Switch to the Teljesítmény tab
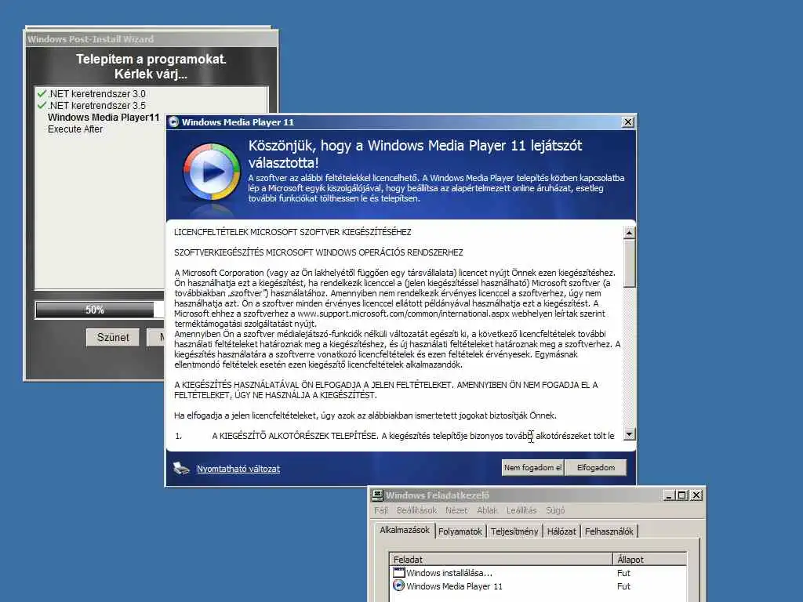 click(x=514, y=531)
